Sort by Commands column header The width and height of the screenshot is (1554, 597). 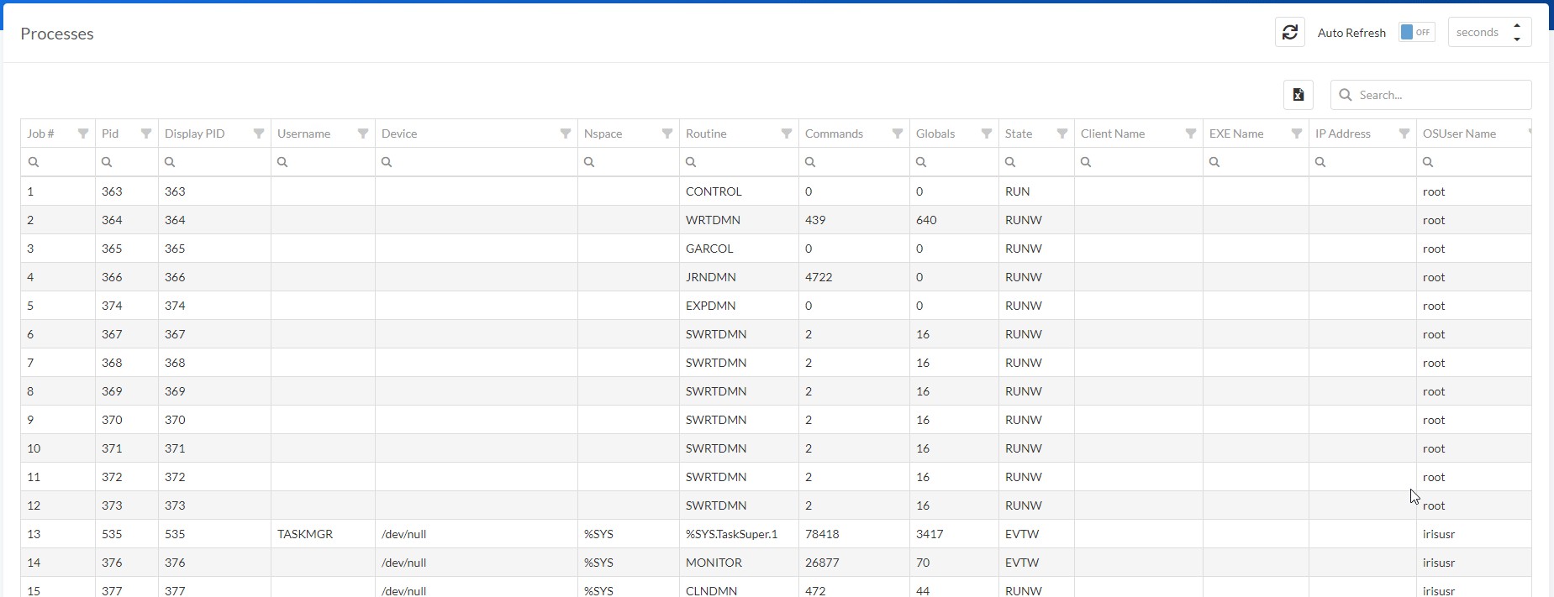coord(834,134)
